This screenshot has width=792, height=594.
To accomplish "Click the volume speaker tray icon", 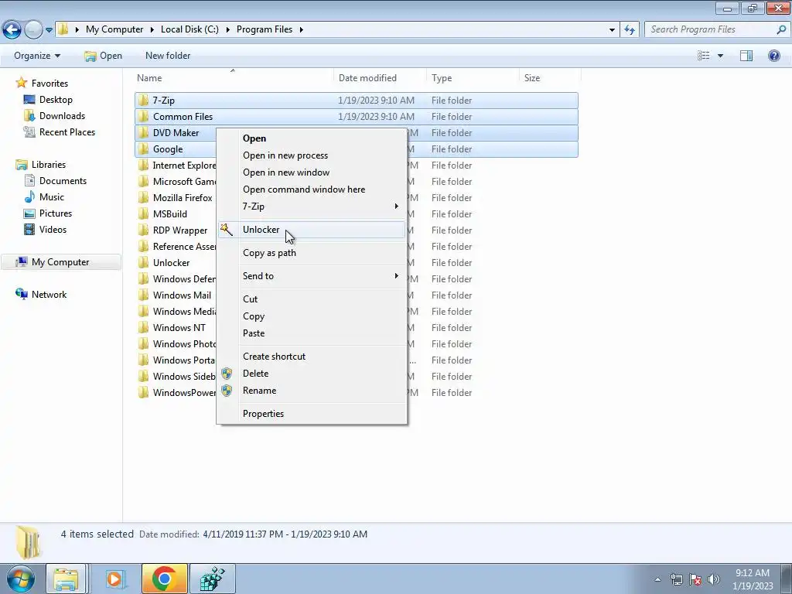I will [x=713, y=579].
